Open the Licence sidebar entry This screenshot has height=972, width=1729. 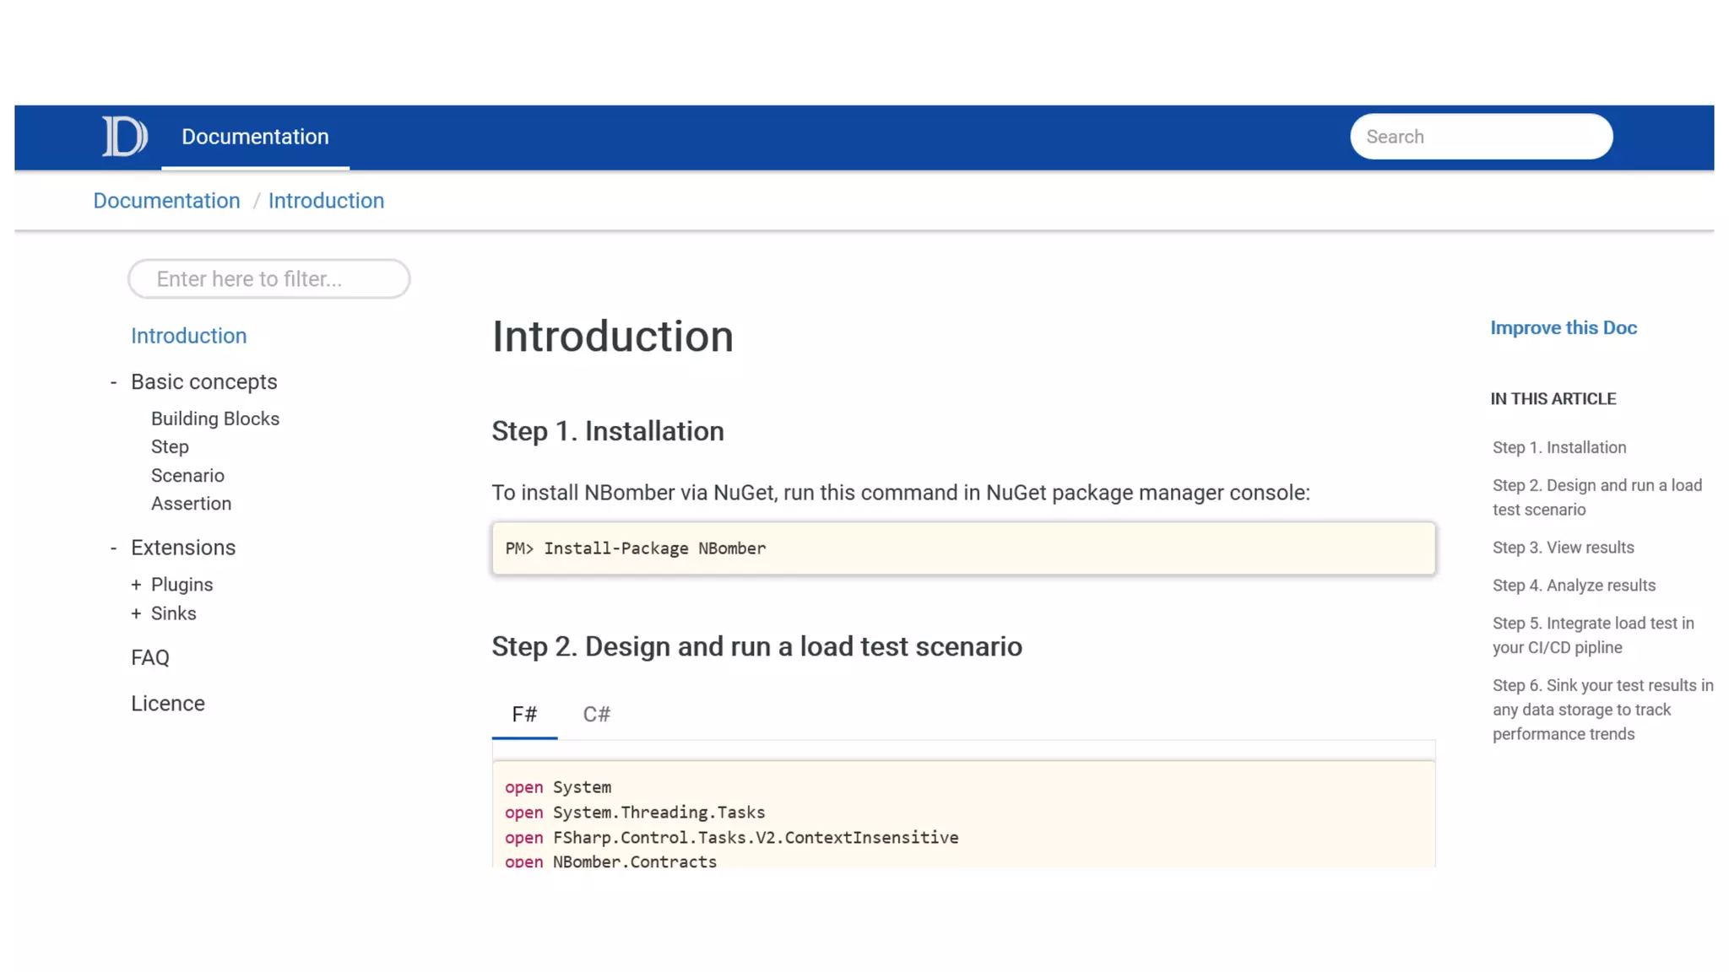coord(167,704)
